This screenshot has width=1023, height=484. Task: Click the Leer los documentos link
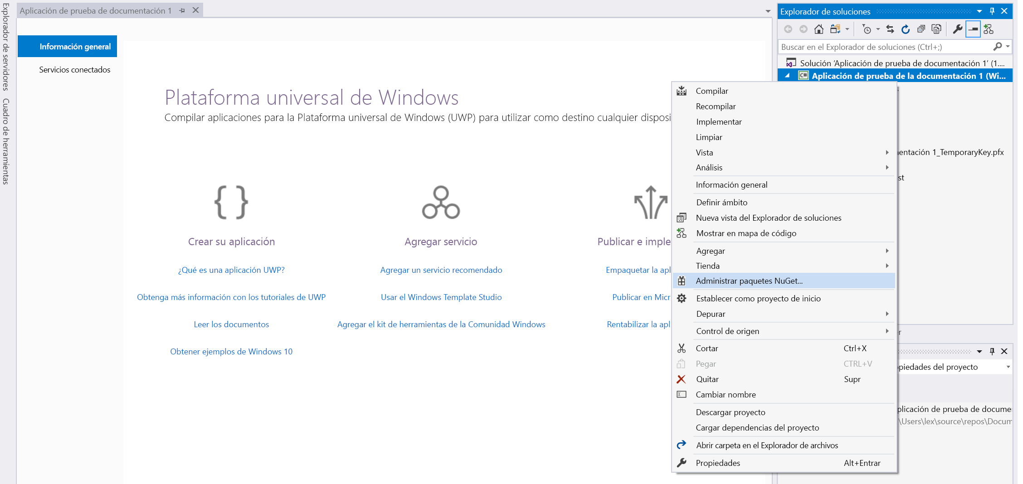(x=231, y=324)
